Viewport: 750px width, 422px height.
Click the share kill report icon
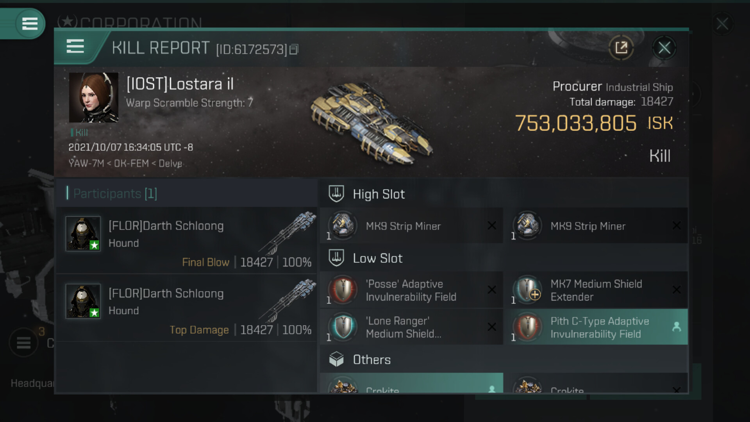(621, 48)
